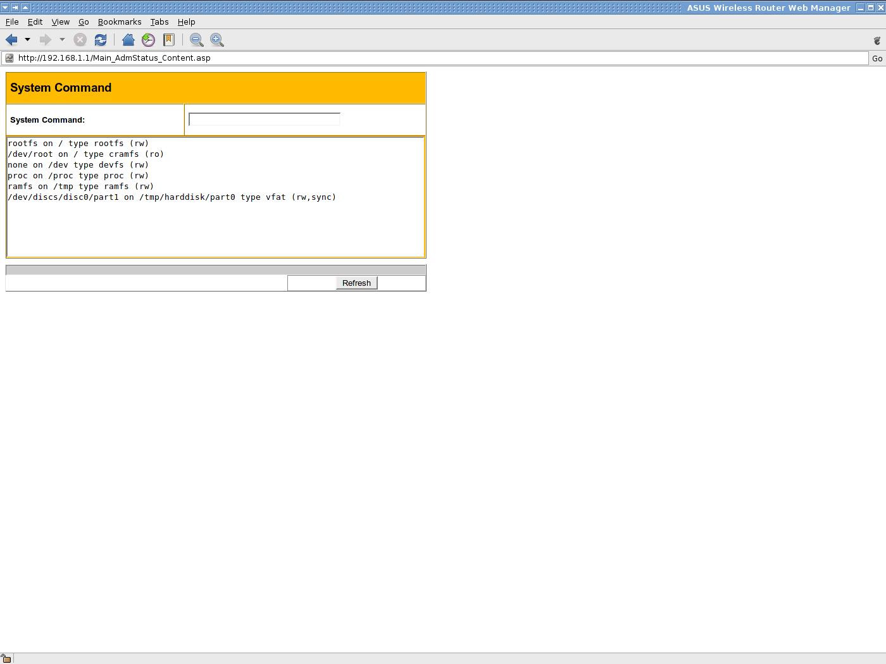Viewport: 886px width, 664px height.
Task: Close the ASUS Web Manager window
Action: point(880,8)
